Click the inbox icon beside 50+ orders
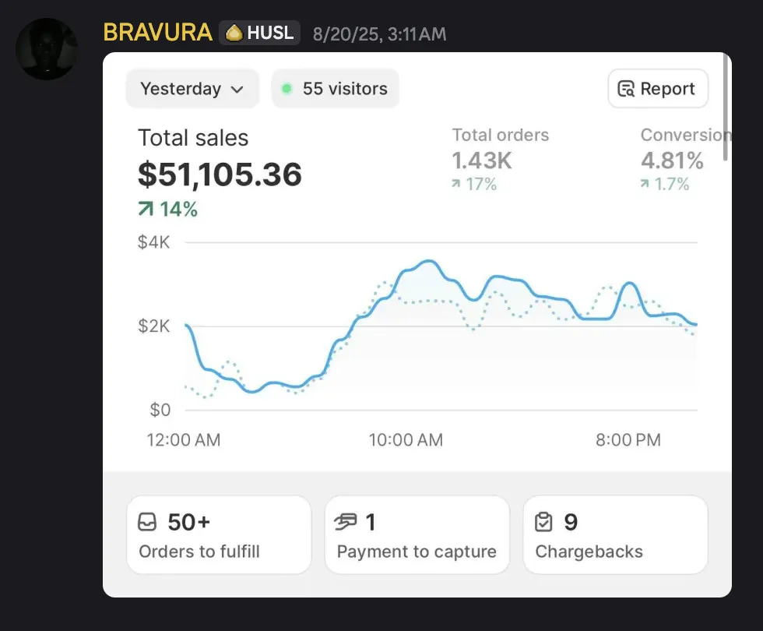Screen dimensions: 763x631 pos(147,521)
